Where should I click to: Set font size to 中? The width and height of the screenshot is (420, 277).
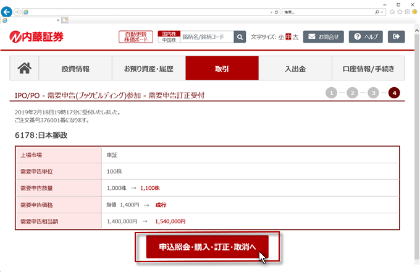click(288, 37)
